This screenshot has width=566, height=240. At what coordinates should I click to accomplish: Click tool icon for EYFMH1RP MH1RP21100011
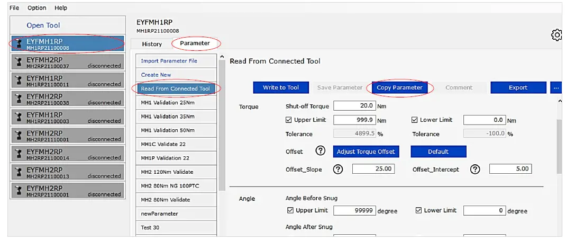point(19,81)
